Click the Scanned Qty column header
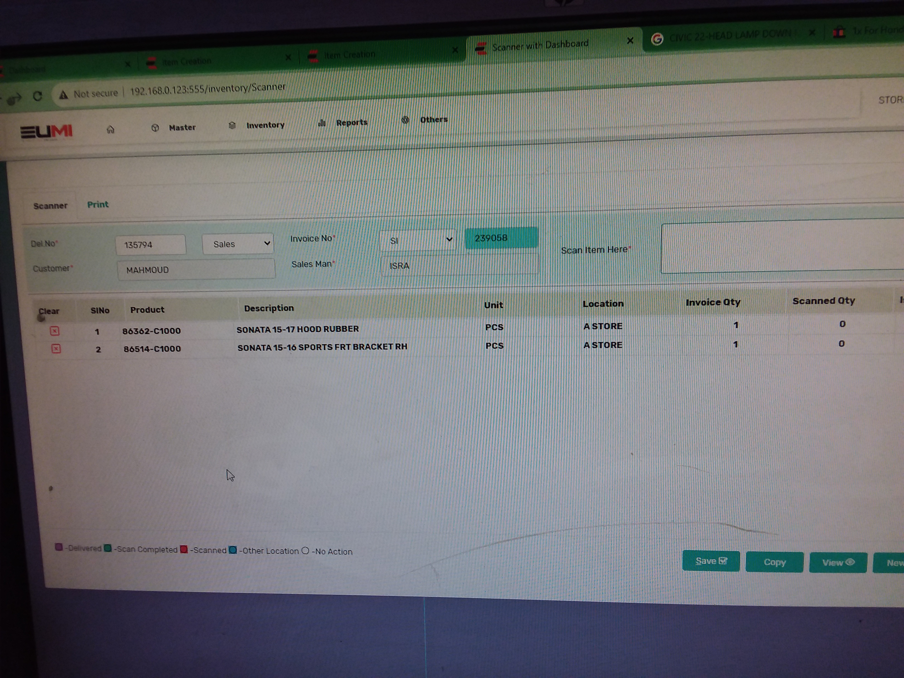 coord(823,301)
